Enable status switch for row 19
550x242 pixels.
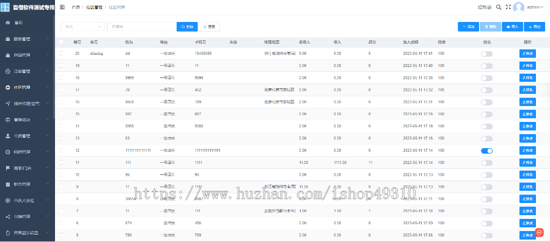click(x=487, y=66)
